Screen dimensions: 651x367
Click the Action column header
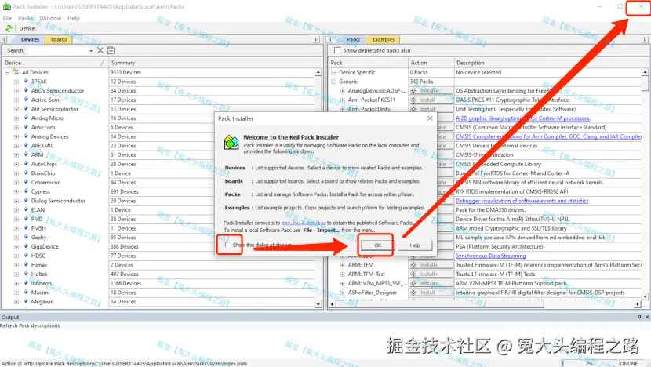[x=431, y=63]
